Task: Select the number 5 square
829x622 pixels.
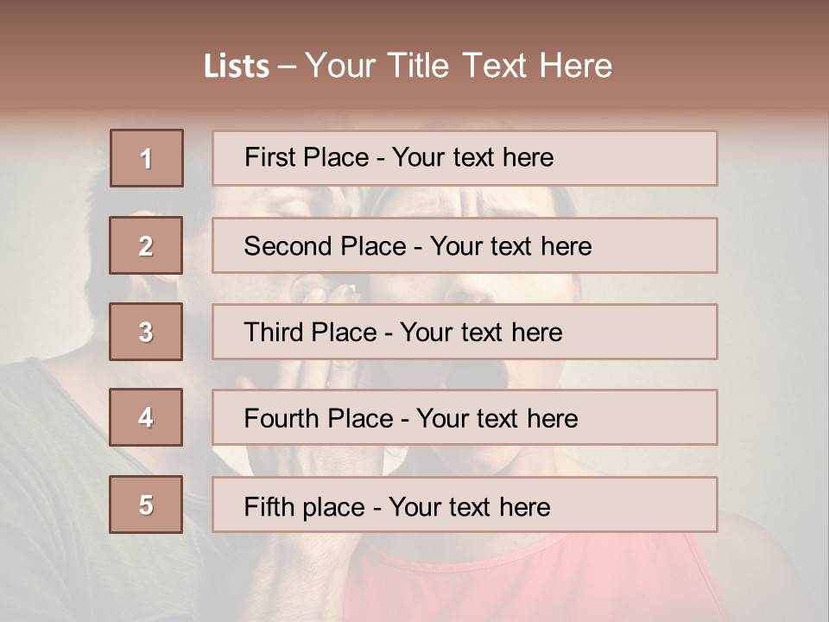Action: [146, 505]
